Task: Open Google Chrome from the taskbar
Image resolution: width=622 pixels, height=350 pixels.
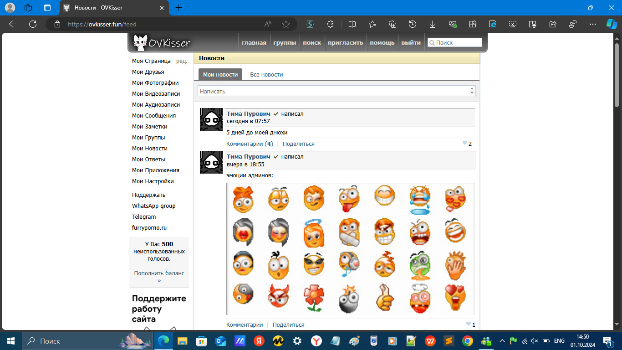Action: [x=467, y=341]
